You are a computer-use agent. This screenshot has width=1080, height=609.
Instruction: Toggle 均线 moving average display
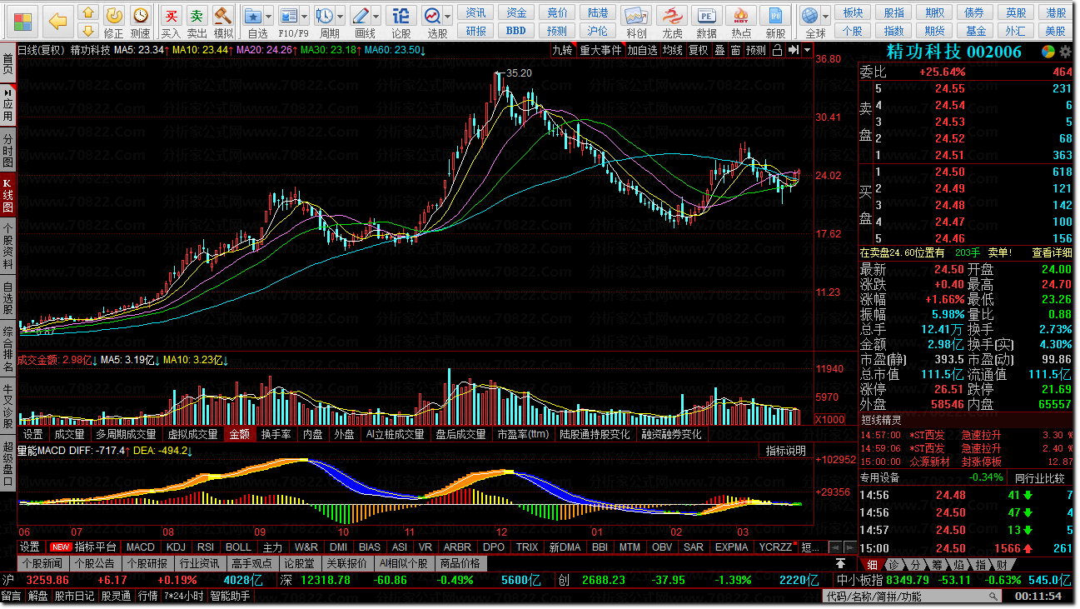coord(673,50)
